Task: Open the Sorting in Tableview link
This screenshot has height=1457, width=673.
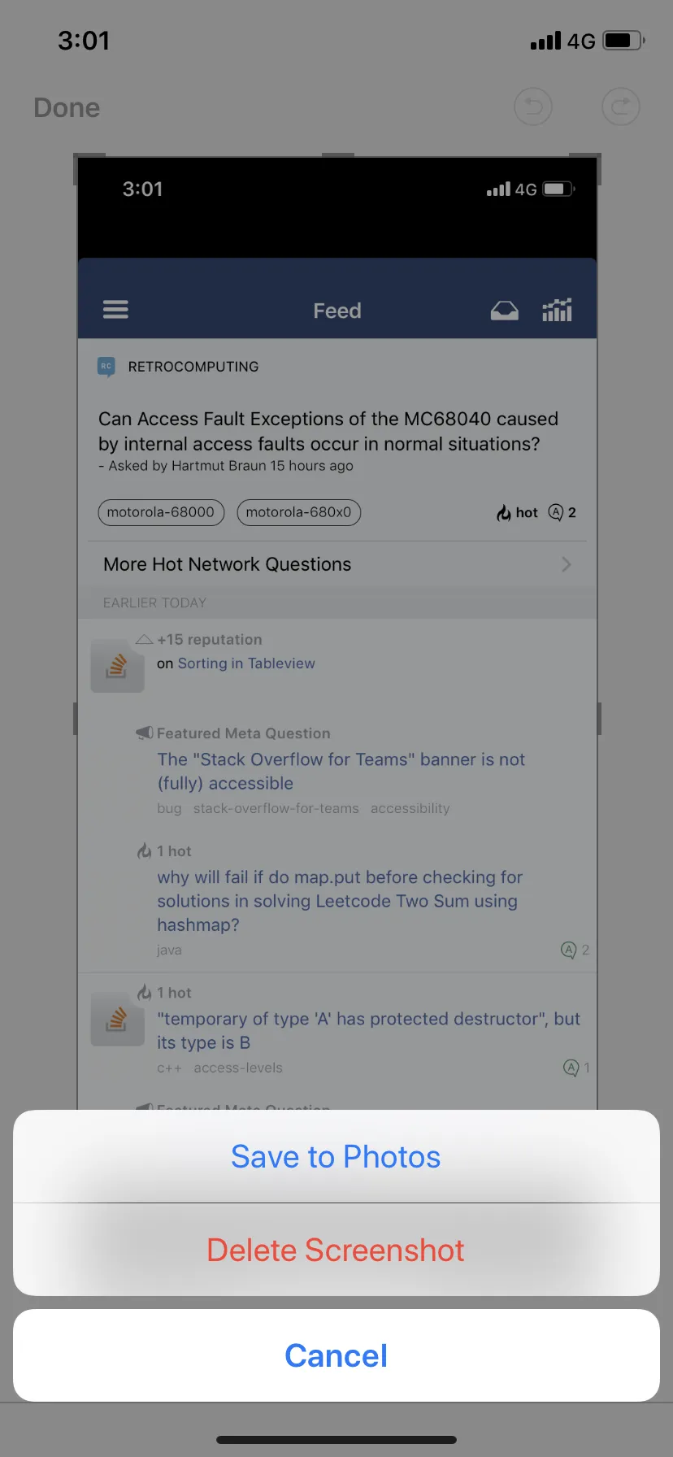Action: point(246,663)
